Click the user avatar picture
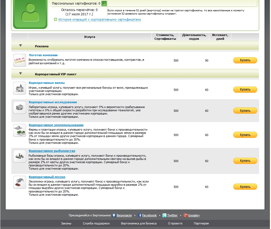The height and width of the screenshot is (229, 271). pos(30,14)
